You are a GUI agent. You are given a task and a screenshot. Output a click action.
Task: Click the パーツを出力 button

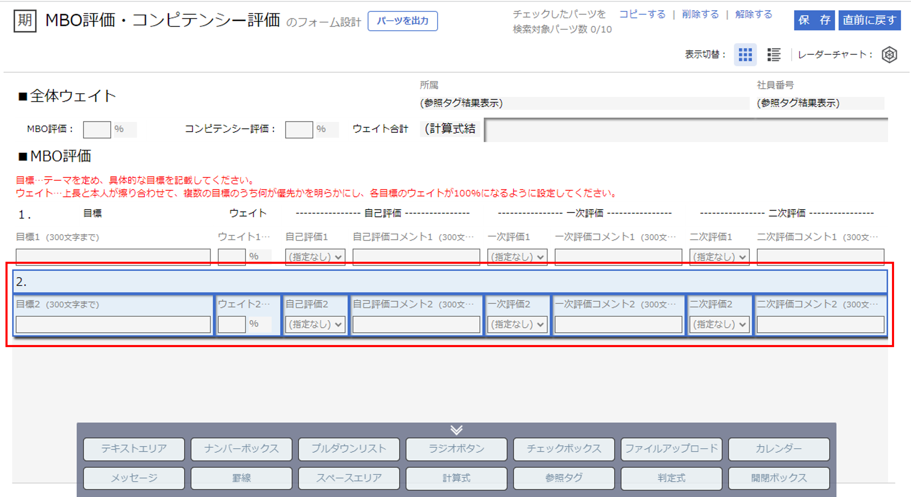(403, 21)
